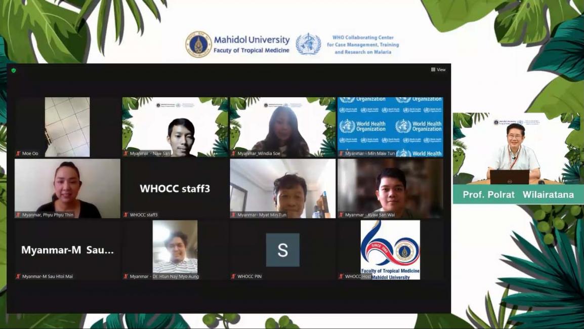Select the Naw San video tile
This screenshot has height=329, width=584.
[x=175, y=127]
